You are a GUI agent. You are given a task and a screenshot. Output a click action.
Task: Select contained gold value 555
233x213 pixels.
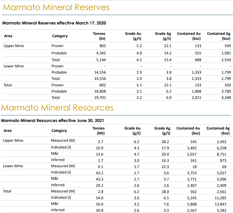click(x=198, y=53)
